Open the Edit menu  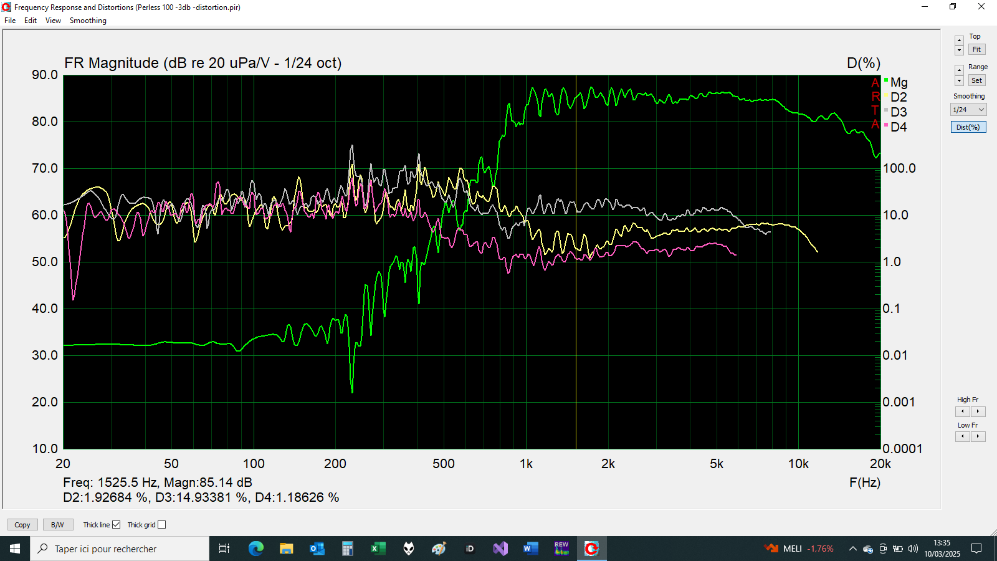coord(31,21)
